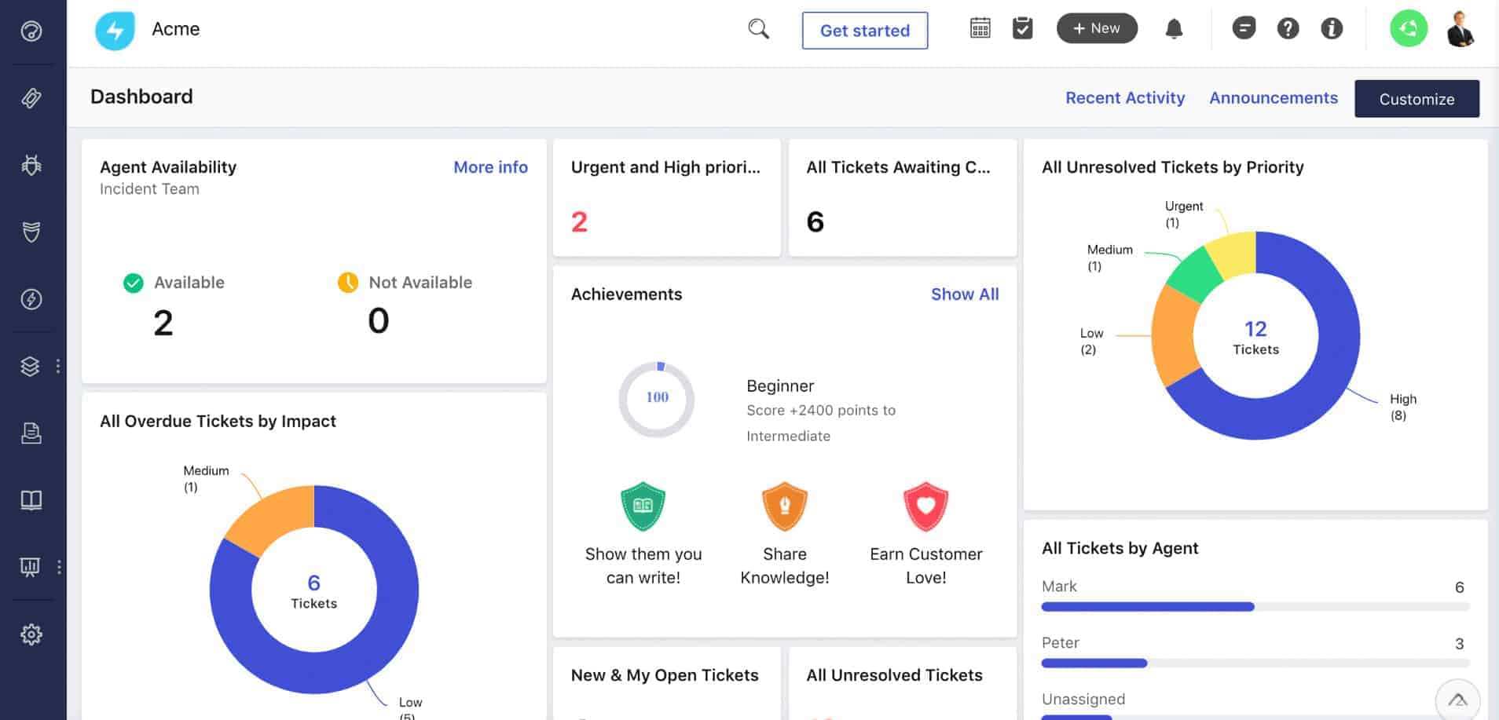Image resolution: width=1499 pixels, height=720 pixels.
Task: Click the Urgent and High priority count 2
Action: (x=579, y=222)
